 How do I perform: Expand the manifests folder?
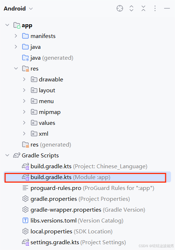pos(16,36)
